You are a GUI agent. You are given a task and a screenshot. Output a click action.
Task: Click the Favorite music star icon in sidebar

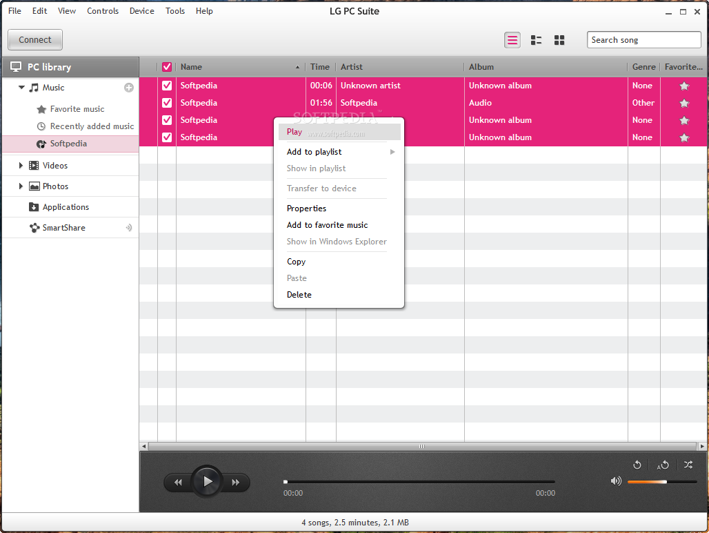[x=41, y=109]
